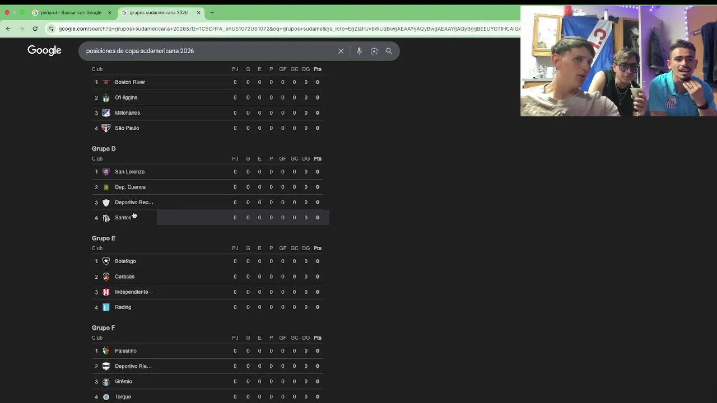Click Racing club crest
The height and width of the screenshot is (403, 717).
106,307
